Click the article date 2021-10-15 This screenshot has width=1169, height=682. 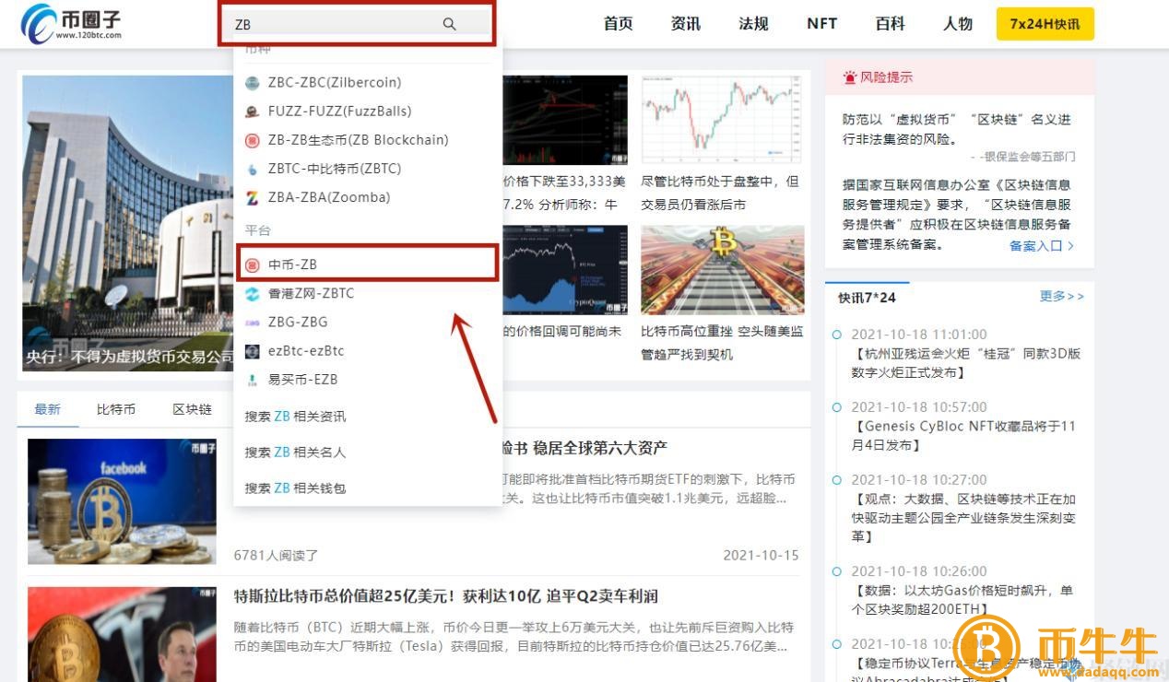(x=761, y=555)
